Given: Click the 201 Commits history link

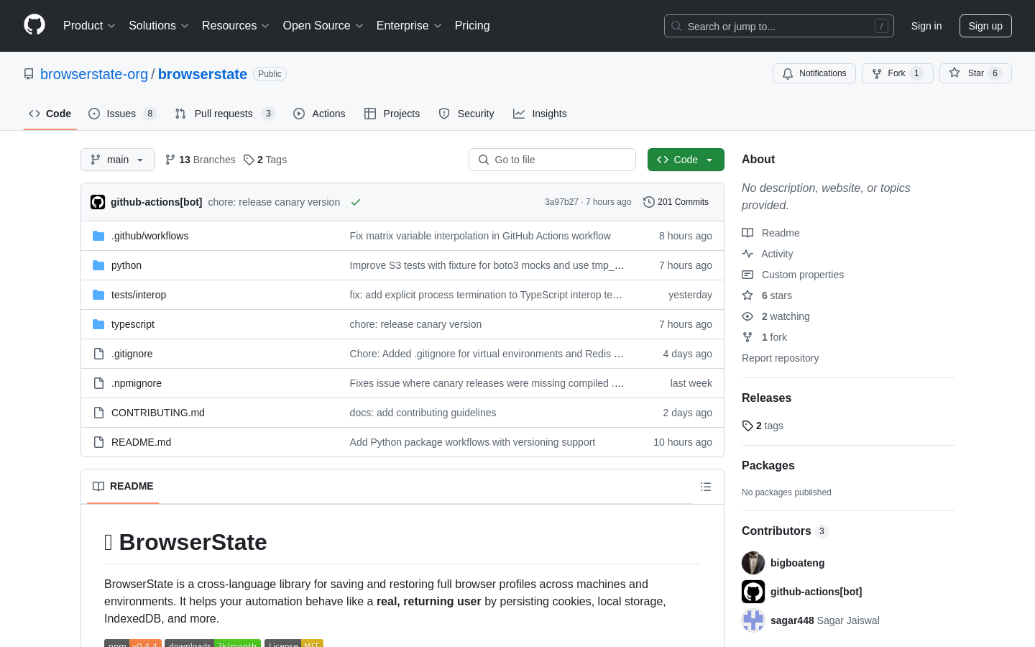Looking at the screenshot, I should [676, 202].
